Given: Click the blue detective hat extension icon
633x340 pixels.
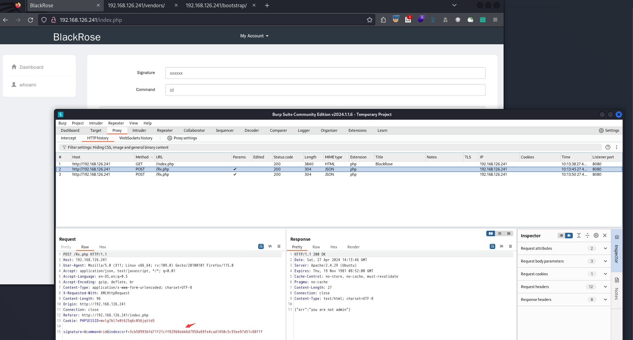Looking at the screenshot, I should click(433, 20).
